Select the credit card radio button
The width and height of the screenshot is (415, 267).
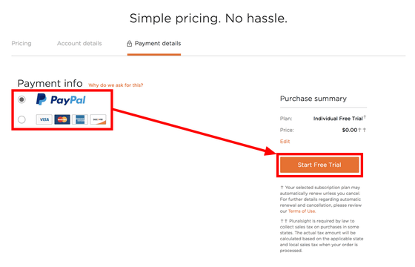coord(21,119)
